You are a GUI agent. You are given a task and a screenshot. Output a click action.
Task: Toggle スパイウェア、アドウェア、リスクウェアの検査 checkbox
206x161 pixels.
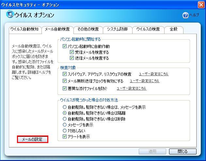[65, 74]
